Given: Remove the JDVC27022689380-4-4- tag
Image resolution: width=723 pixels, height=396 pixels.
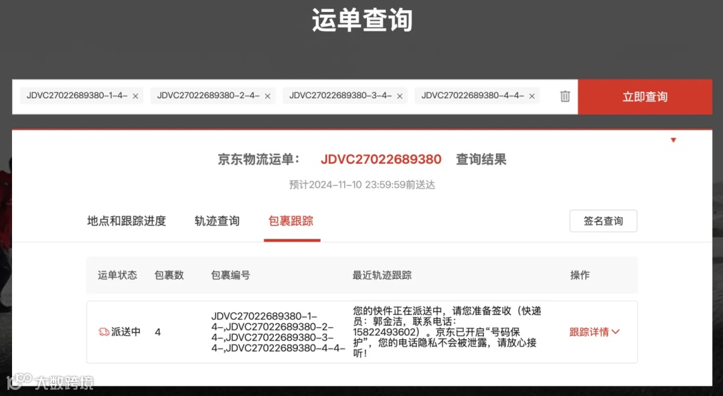Looking at the screenshot, I should (532, 96).
